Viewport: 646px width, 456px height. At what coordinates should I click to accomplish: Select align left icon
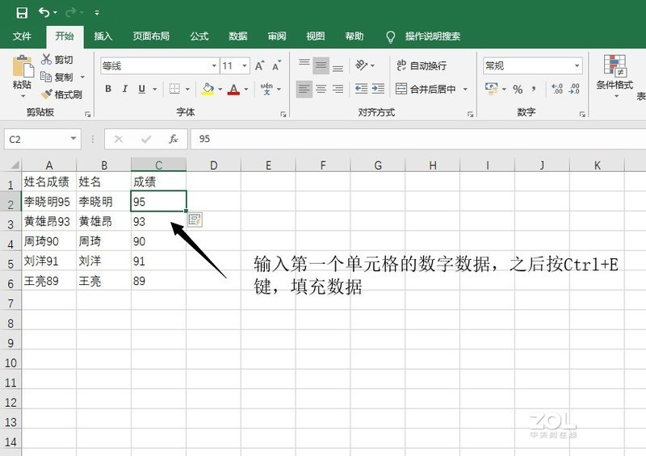(x=304, y=89)
